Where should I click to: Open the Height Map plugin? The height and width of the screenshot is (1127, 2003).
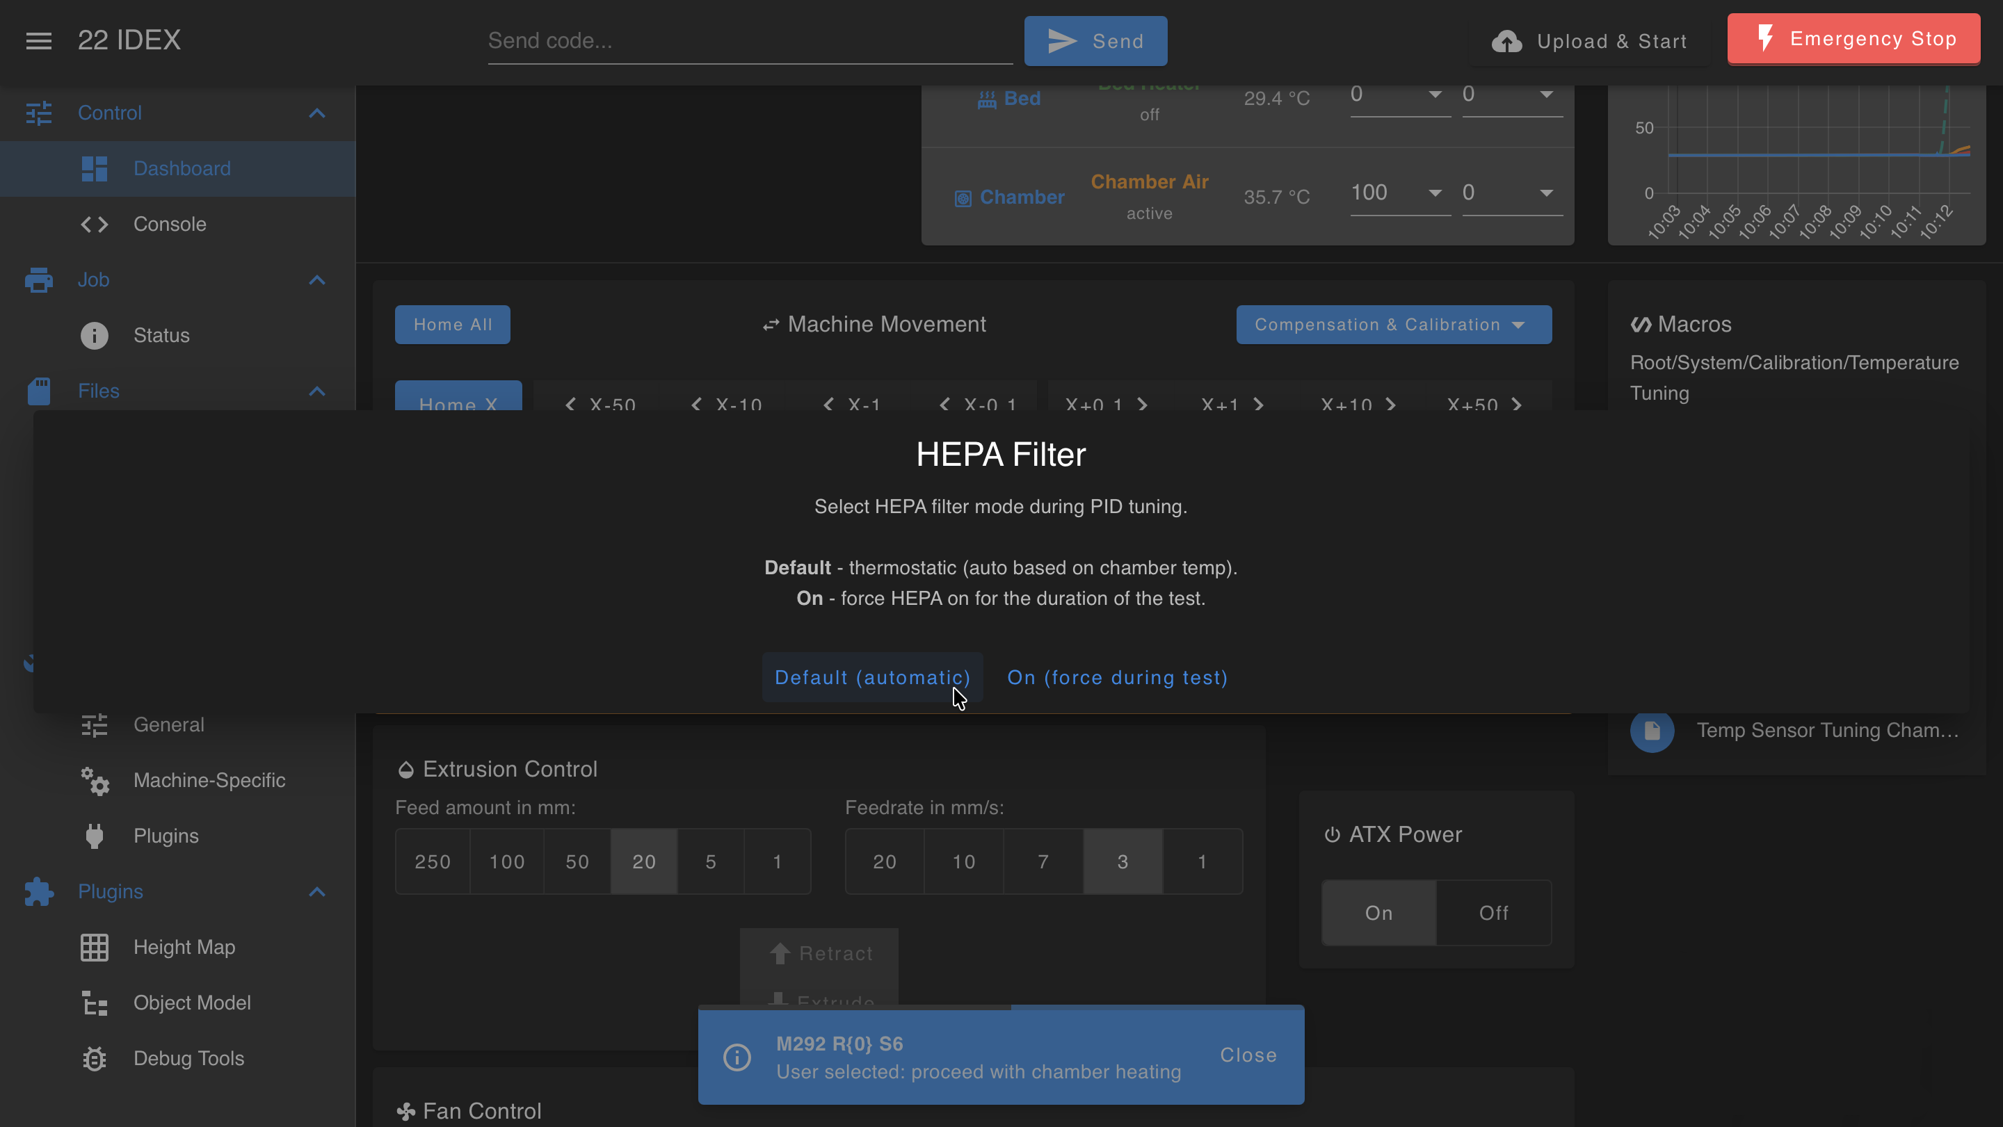click(x=178, y=948)
